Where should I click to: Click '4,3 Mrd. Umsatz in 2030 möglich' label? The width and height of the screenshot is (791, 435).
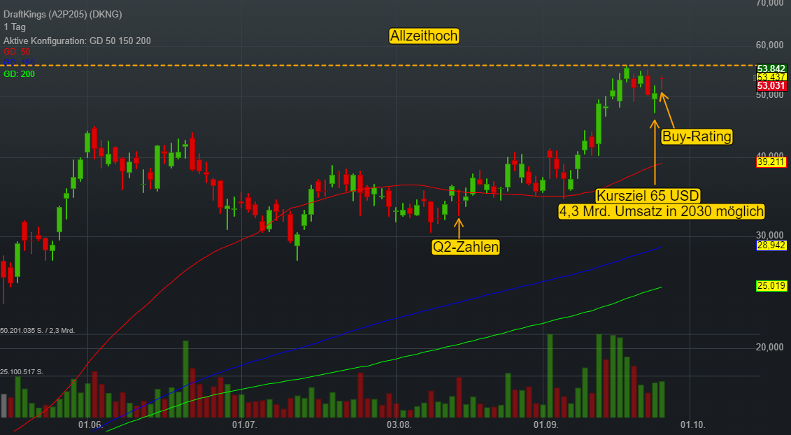[662, 211]
